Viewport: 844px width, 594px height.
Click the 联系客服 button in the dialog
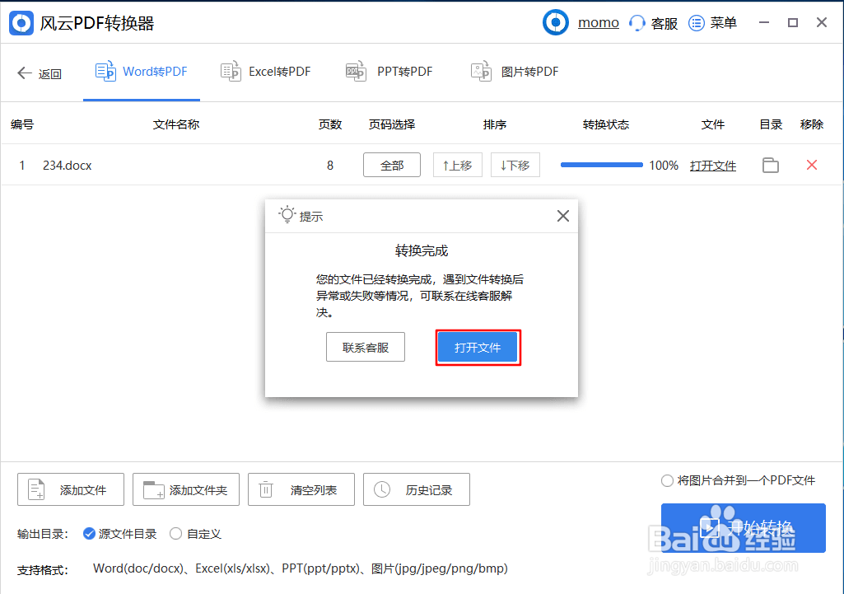[x=366, y=347]
